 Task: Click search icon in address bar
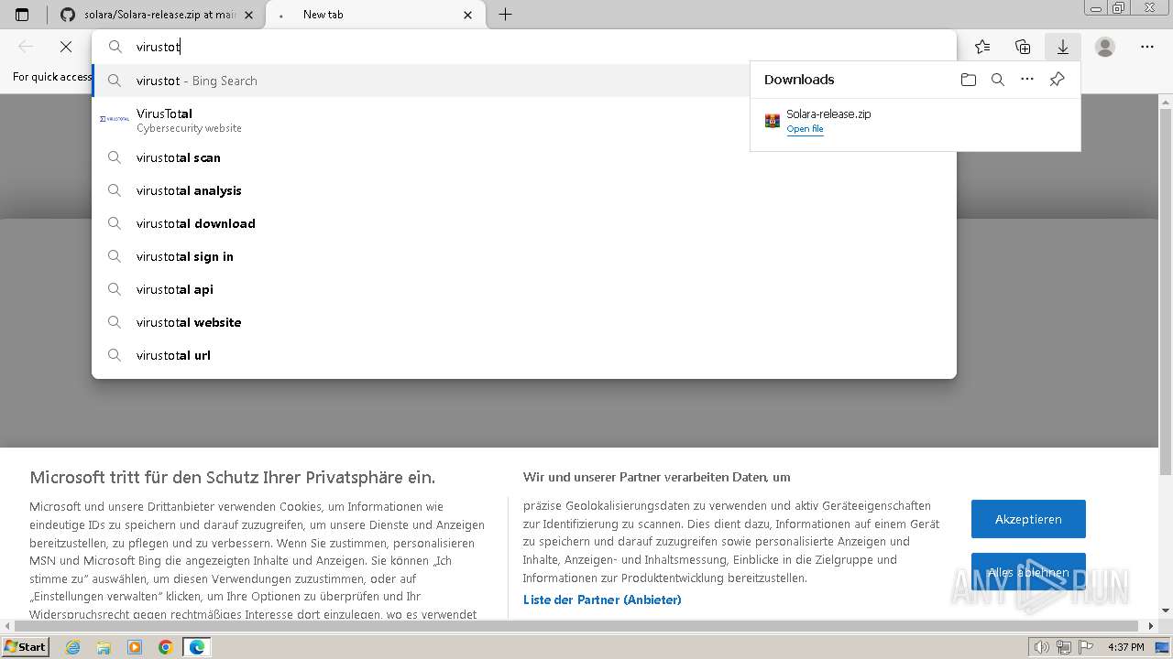(115, 47)
